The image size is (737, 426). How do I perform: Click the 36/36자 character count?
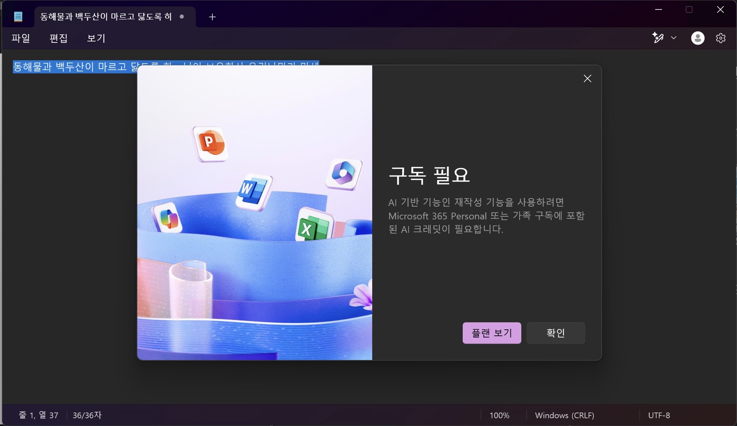(x=87, y=415)
